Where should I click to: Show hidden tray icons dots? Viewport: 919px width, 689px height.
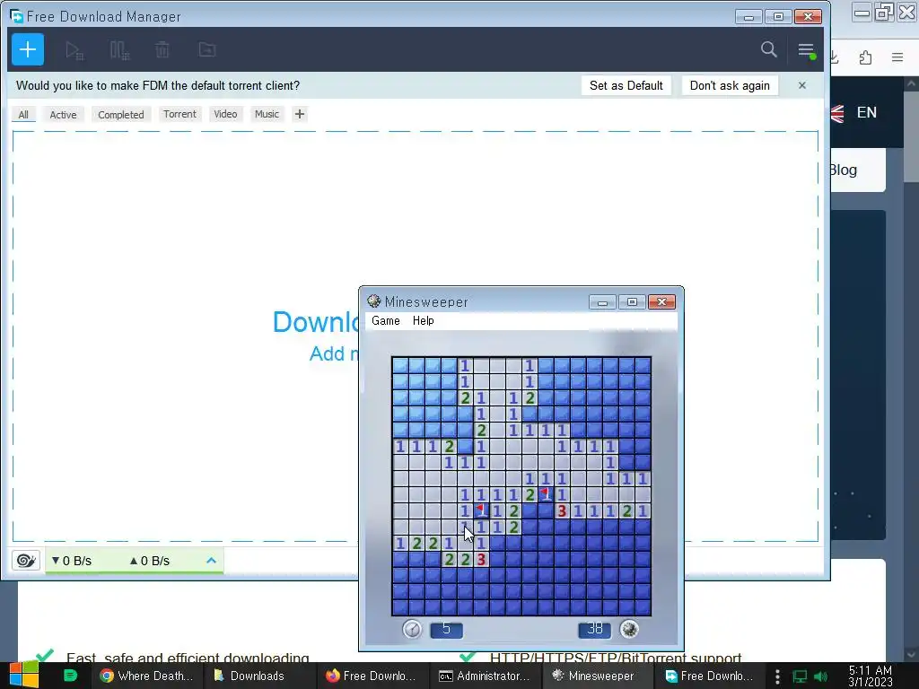pos(777,676)
